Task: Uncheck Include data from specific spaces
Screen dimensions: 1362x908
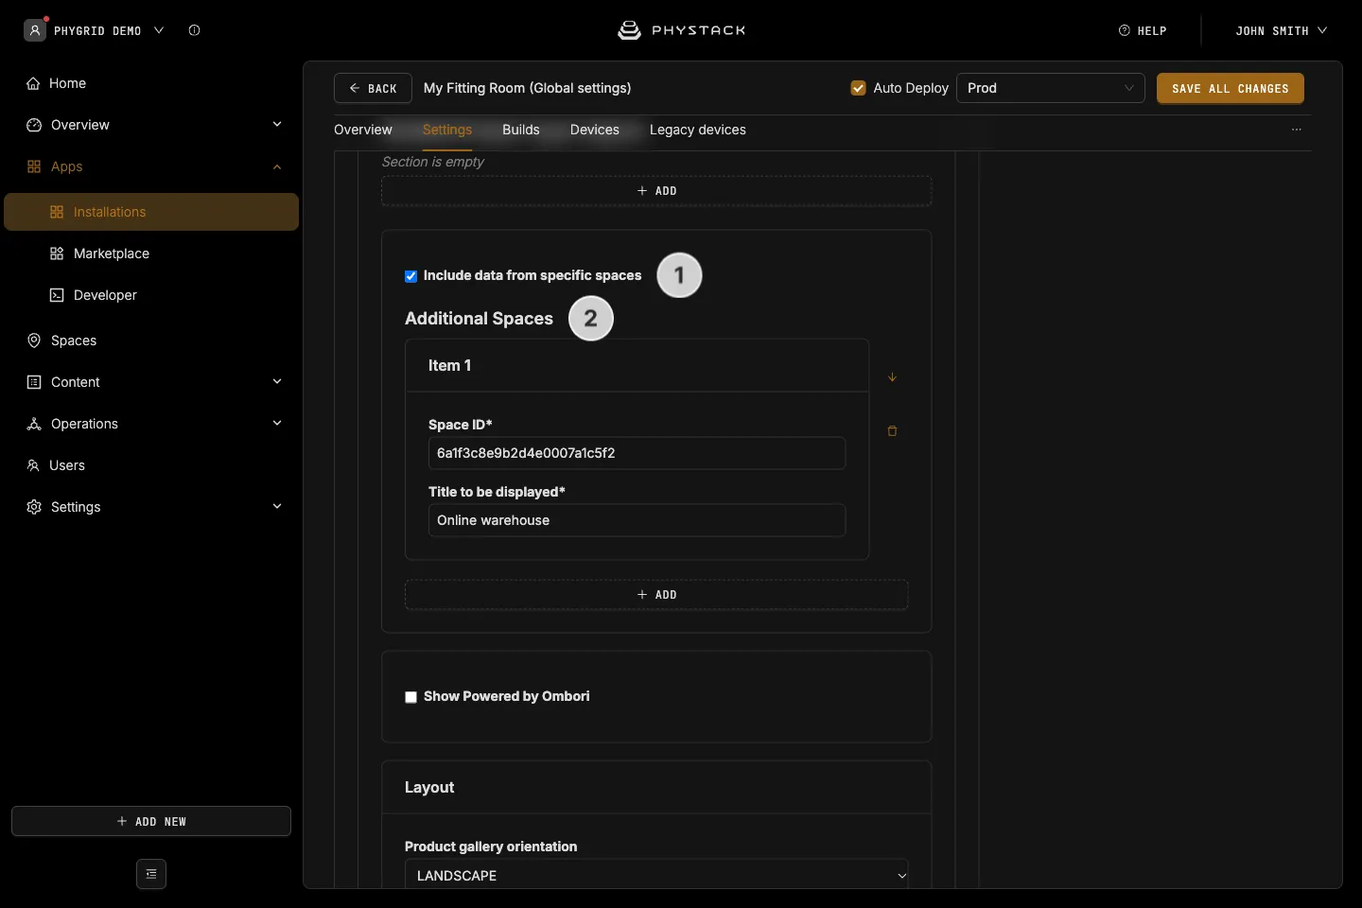Action: [411, 276]
